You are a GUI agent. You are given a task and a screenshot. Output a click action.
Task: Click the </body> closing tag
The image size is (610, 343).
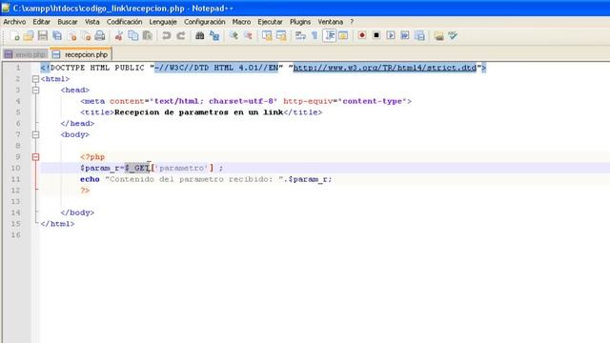click(77, 212)
